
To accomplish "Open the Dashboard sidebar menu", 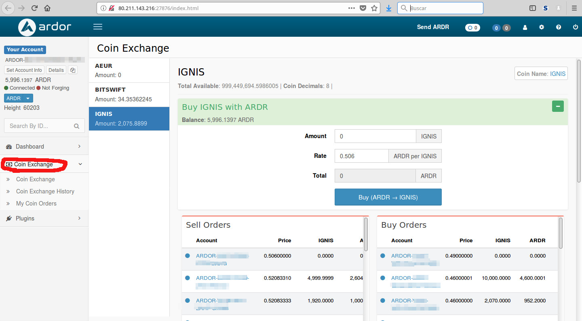I will [44, 147].
